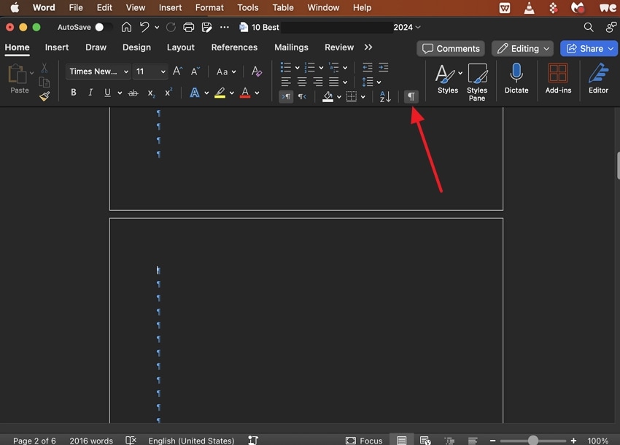Sort text with A-Z icon
The height and width of the screenshot is (445, 620).
[385, 96]
